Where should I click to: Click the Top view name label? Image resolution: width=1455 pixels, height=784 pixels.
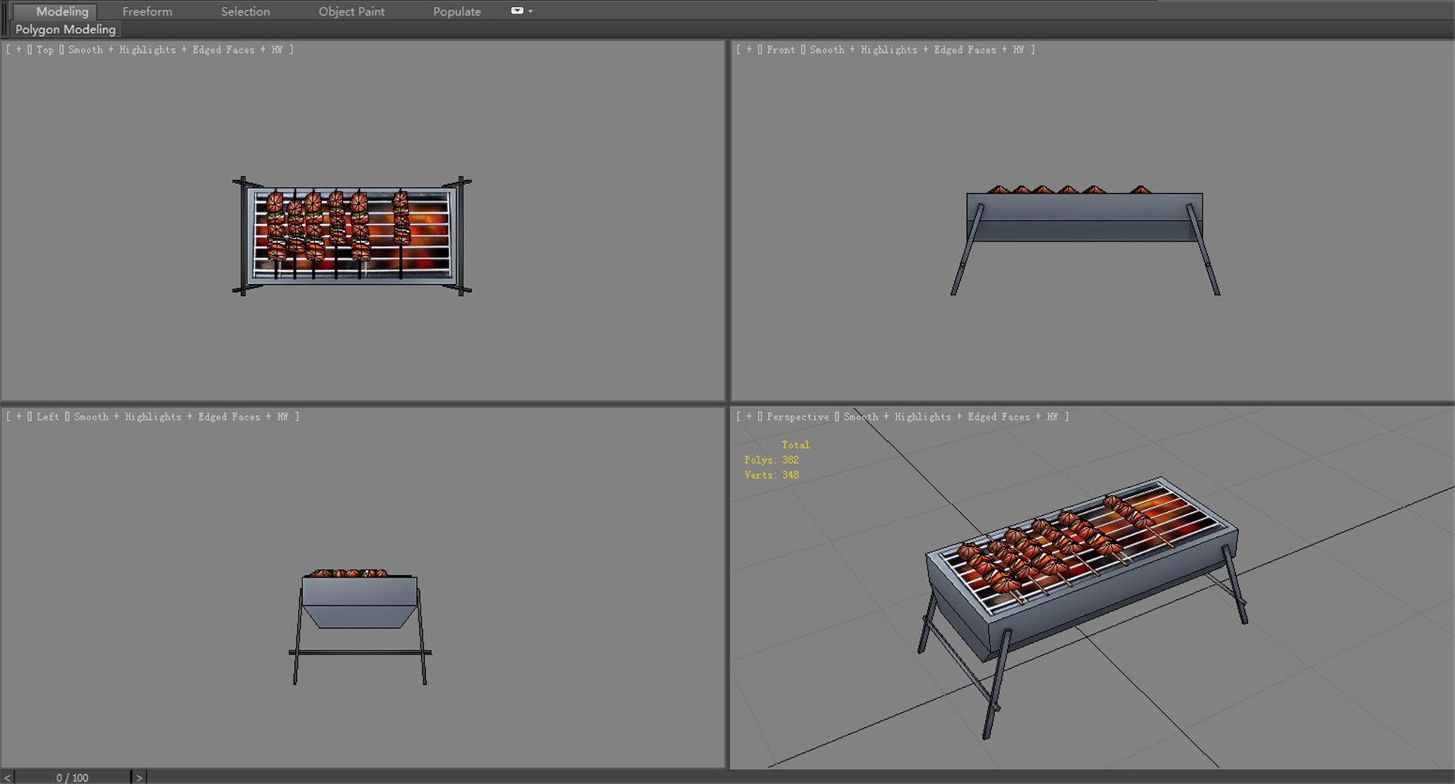click(x=45, y=50)
